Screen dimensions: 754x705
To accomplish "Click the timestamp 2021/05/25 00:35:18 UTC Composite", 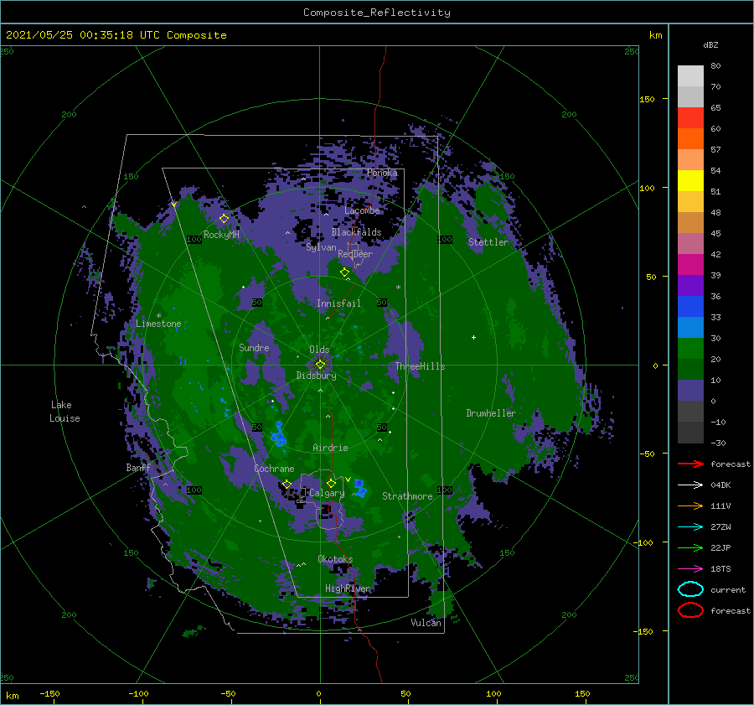I will point(116,35).
